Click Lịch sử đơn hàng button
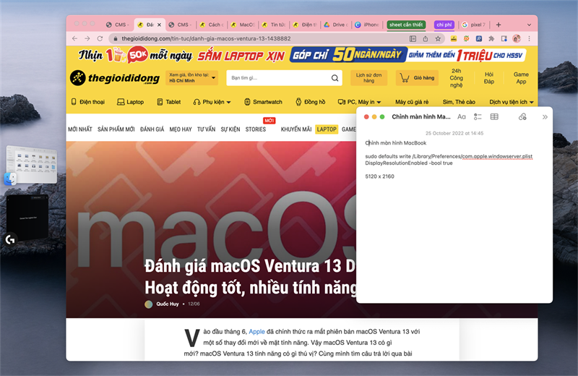Image resolution: width=578 pixels, height=376 pixels. tap(368, 78)
